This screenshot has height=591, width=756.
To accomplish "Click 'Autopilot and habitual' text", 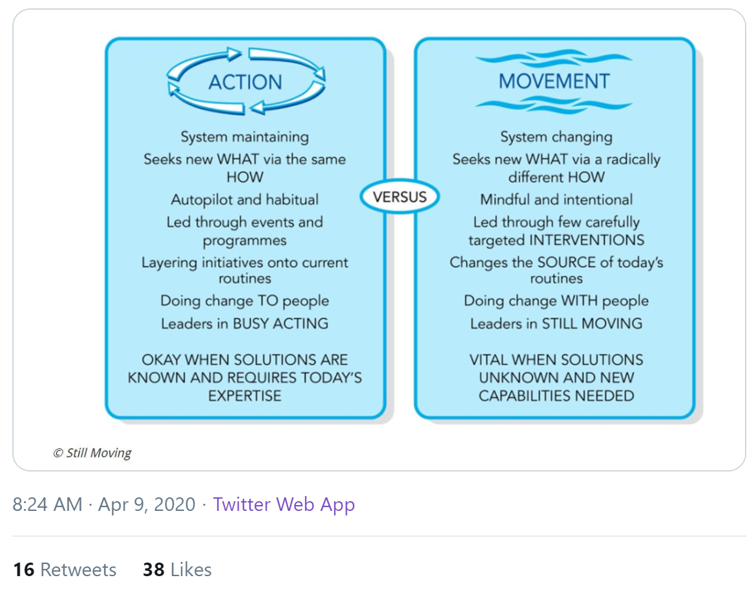I will tap(245, 200).
